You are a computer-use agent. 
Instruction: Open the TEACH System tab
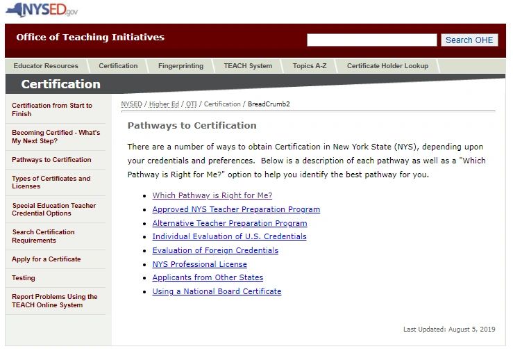tap(248, 66)
